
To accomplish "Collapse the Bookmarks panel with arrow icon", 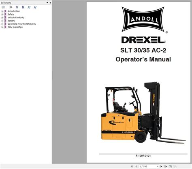I will pos(50,2).
